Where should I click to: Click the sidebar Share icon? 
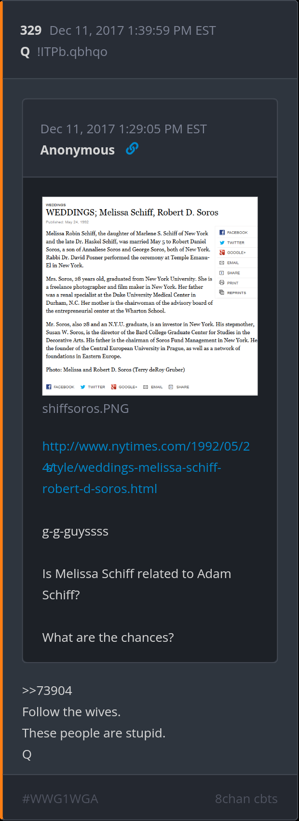pos(222,273)
